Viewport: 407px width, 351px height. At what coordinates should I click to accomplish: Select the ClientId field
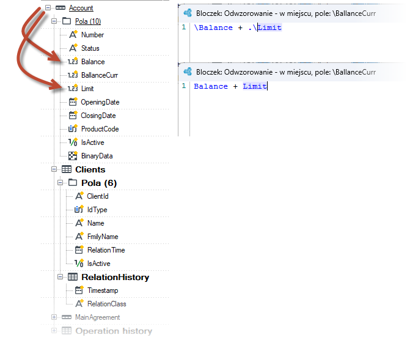[x=98, y=196]
